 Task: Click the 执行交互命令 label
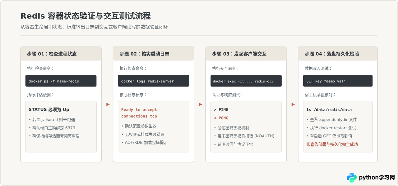coord(226,69)
